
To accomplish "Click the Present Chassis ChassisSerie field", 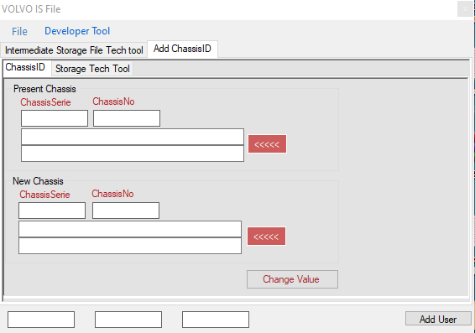I will coord(55,118).
